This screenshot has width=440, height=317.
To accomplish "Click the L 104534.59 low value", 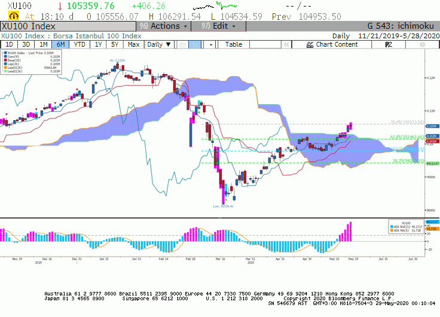I will pyautogui.click(x=237, y=17).
